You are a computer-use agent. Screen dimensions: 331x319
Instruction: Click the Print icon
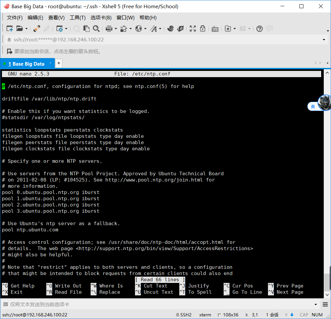[109, 29]
